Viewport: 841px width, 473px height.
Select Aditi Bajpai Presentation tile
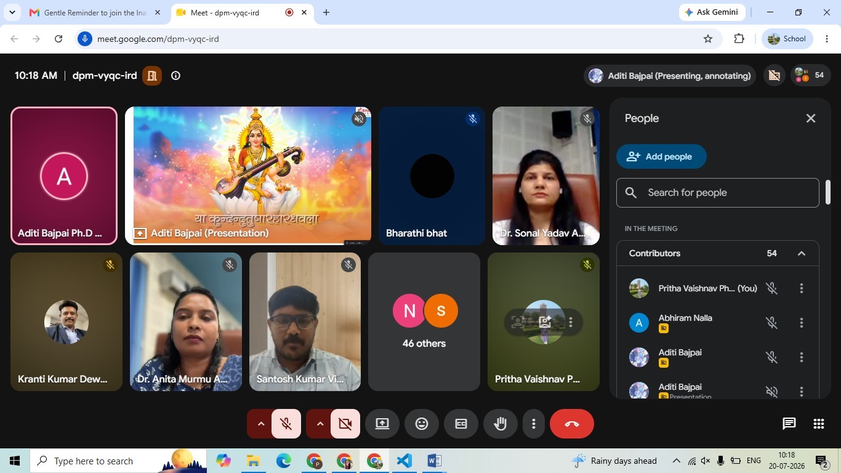pyautogui.click(x=248, y=176)
